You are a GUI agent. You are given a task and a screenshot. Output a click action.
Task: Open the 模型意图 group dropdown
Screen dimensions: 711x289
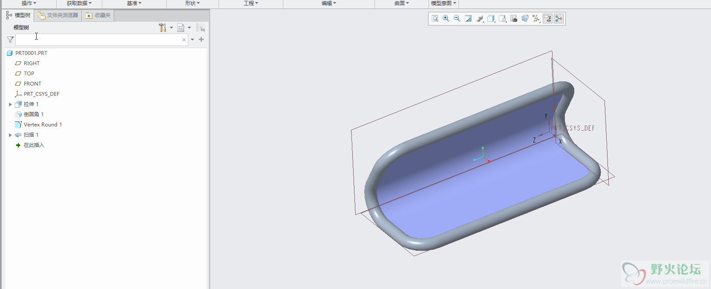click(x=443, y=3)
